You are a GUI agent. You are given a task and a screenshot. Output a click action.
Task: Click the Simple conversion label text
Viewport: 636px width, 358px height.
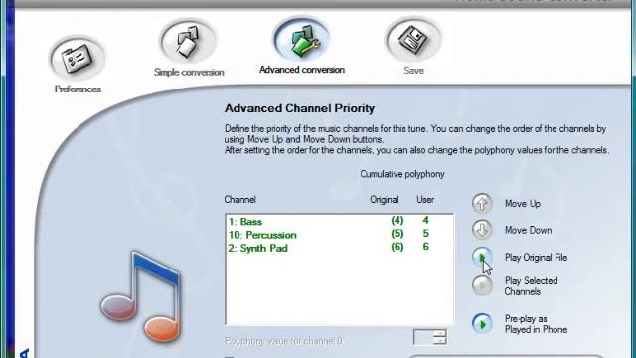pyautogui.click(x=189, y=73)
